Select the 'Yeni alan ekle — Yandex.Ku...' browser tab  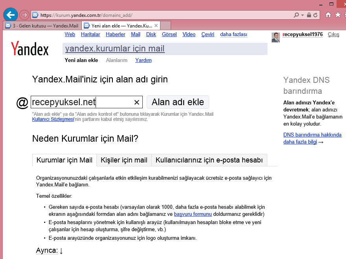click(121, 26)
